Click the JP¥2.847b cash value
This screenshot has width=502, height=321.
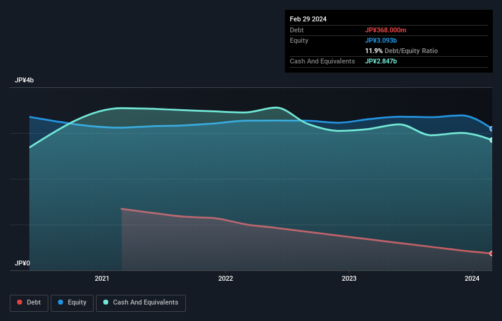coord(381,61)
